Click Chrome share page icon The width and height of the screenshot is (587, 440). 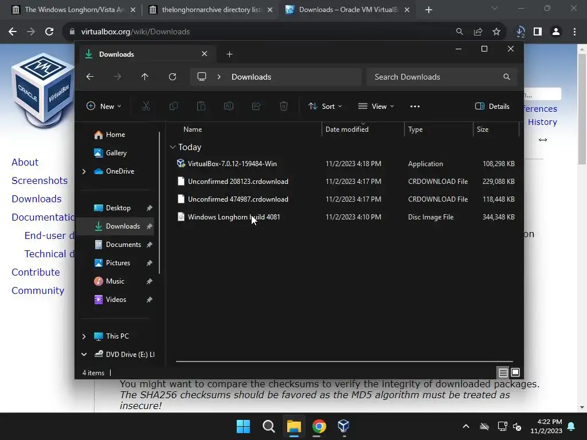point(478,32)
